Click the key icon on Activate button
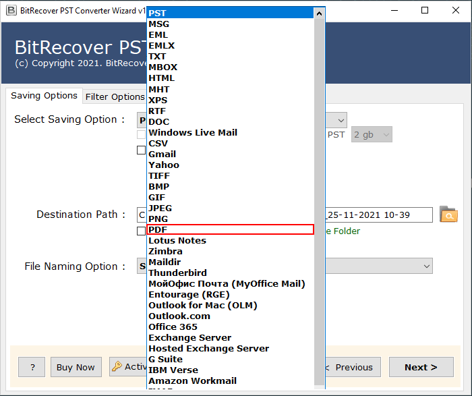The width and height of the screenshot is (472, 396). 117,367
